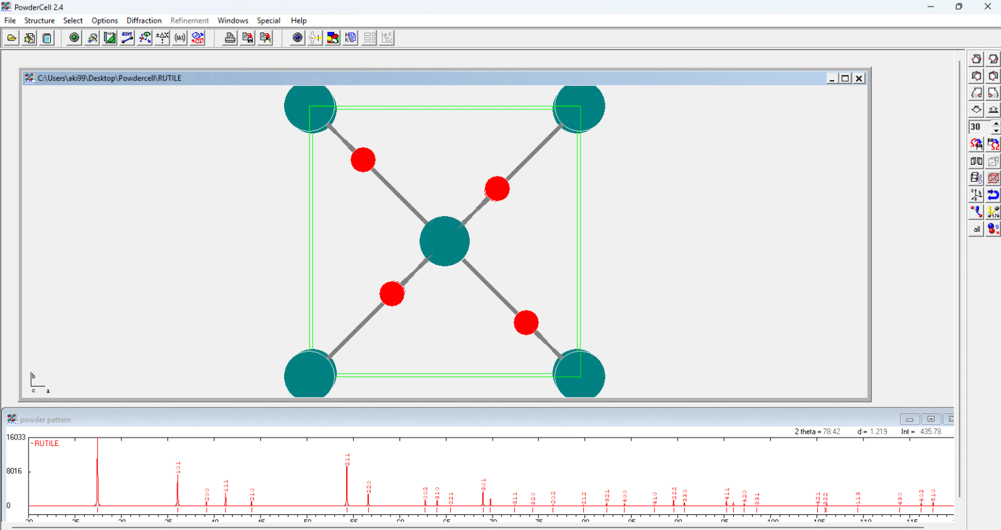Open the Diffraction menu
Viewport: 1001px width, 530px height.
click(x=144, y=21)
